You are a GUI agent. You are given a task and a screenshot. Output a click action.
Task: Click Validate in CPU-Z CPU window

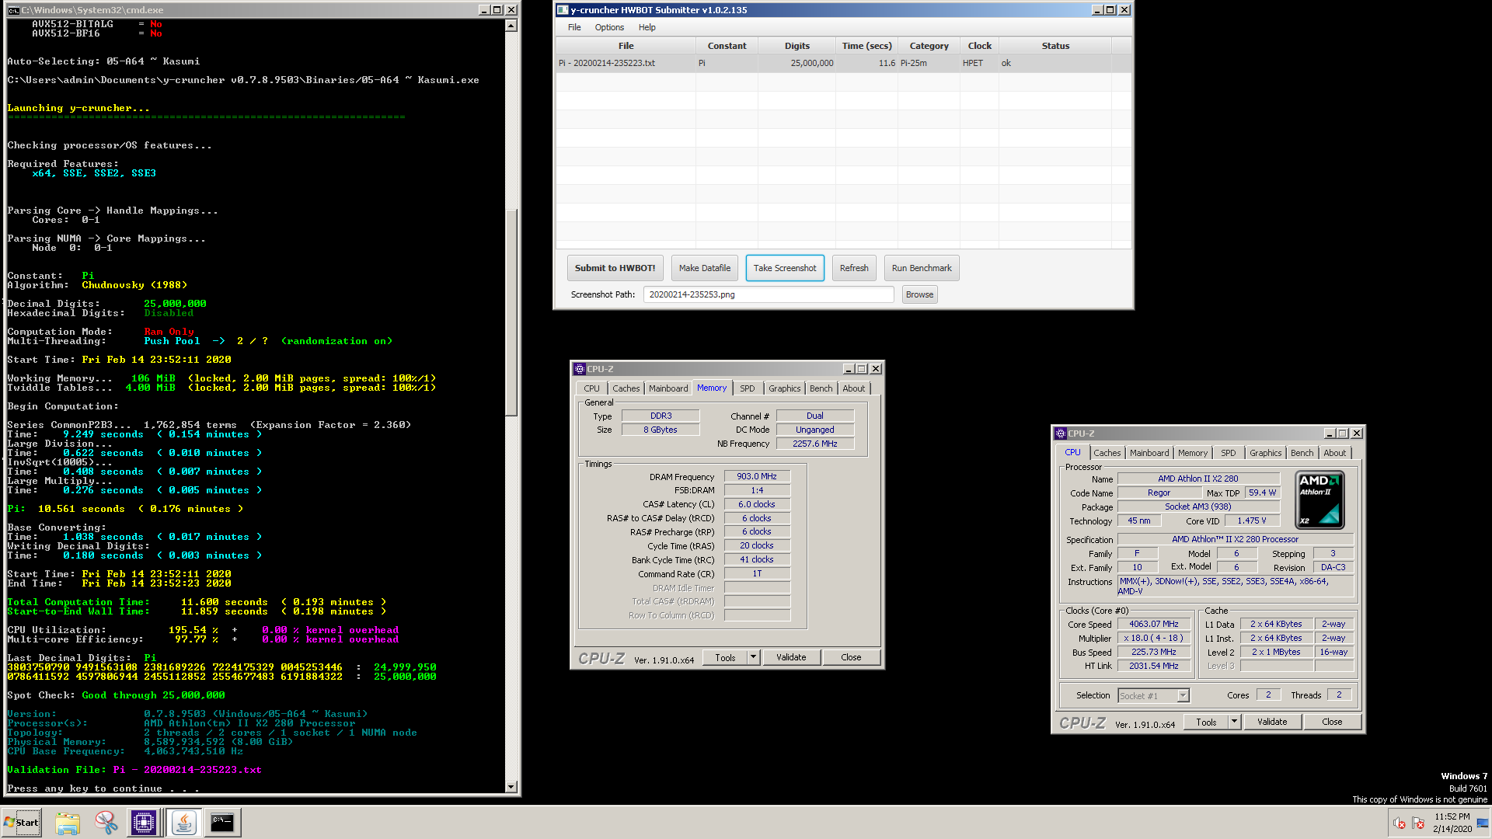pyautogui.click(x=1272, y=722)
